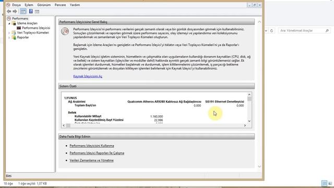
Task: Click the Performans root node icon
Action: [x=9, y=19]
